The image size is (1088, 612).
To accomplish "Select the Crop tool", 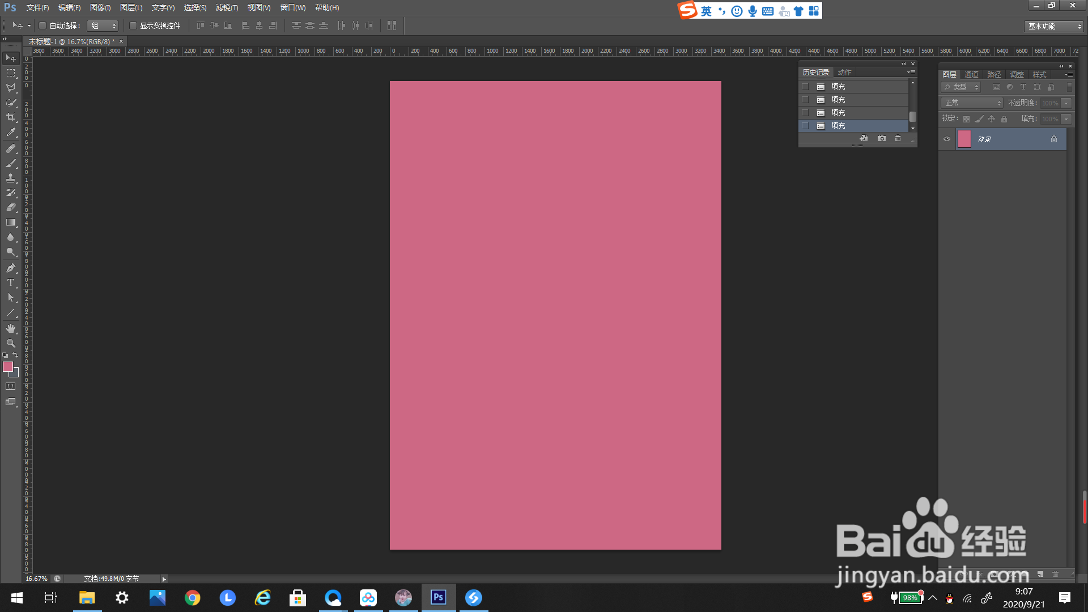I will pos(11,117).
